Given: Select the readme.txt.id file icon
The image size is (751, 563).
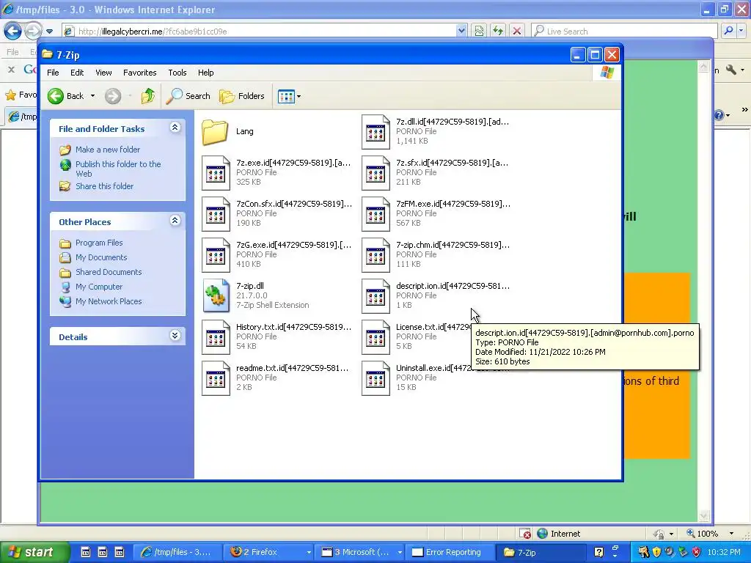Looking at the screenshot, I should [216, 378].
